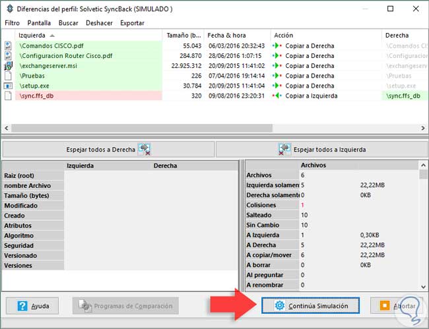Viewport: 429px width, 329px height.
Task: Click the statistics panel scroll down arrow
Action: (423, 287)
